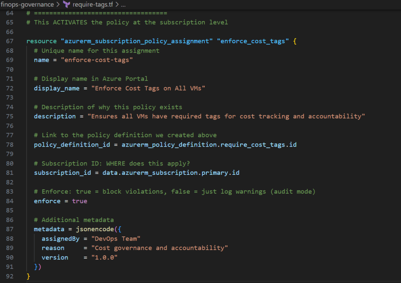Click line number 84 in the gutter

10,201
